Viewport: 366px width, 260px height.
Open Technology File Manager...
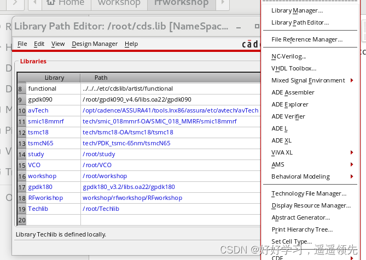pos(309,193)
